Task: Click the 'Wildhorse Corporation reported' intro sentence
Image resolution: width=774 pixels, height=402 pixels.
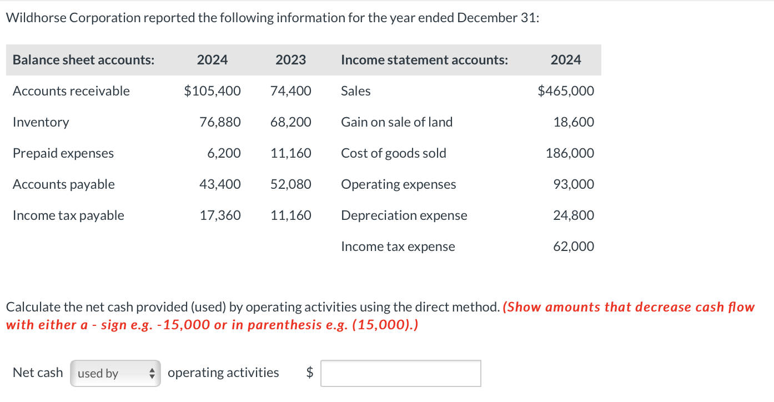Action: (273, 18)
